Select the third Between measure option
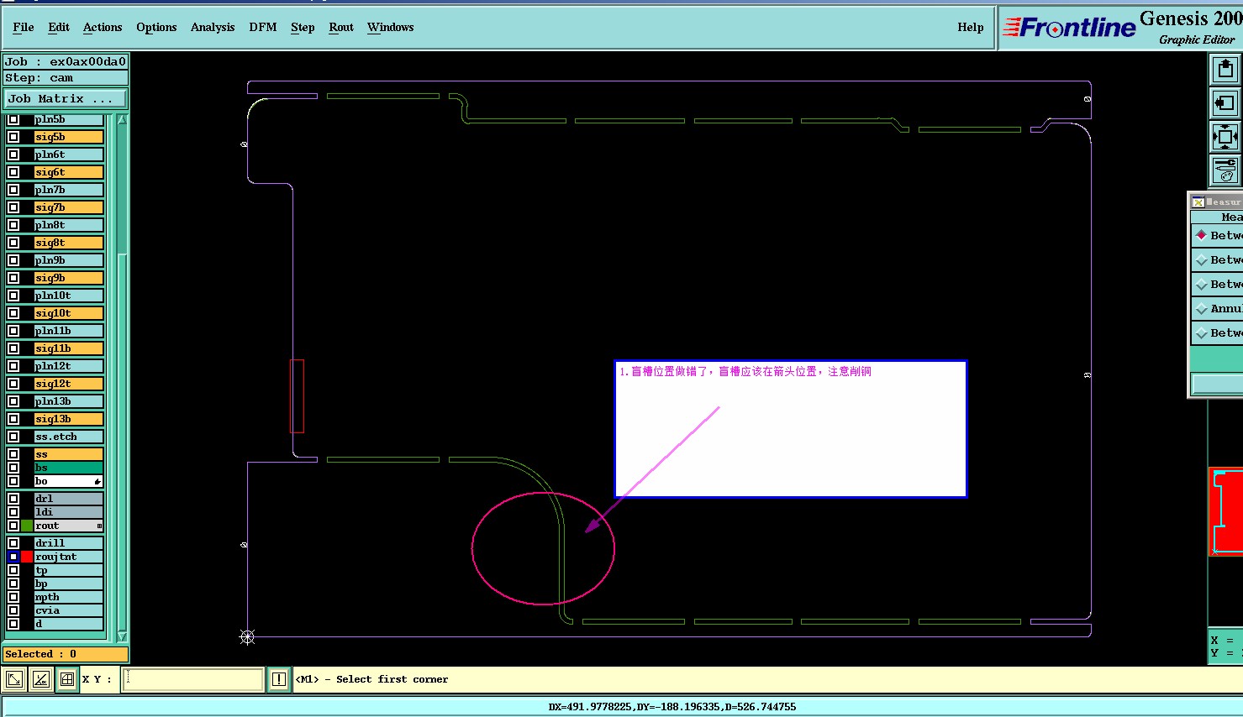The width and height of the screenshot is (1243, 717). (x=1202, y=284)
